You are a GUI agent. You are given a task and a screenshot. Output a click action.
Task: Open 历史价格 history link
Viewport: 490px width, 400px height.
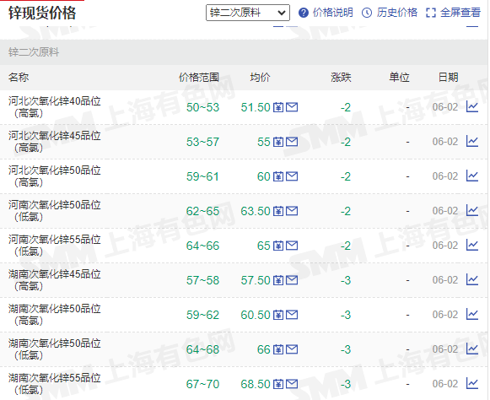tap(397, 13)
